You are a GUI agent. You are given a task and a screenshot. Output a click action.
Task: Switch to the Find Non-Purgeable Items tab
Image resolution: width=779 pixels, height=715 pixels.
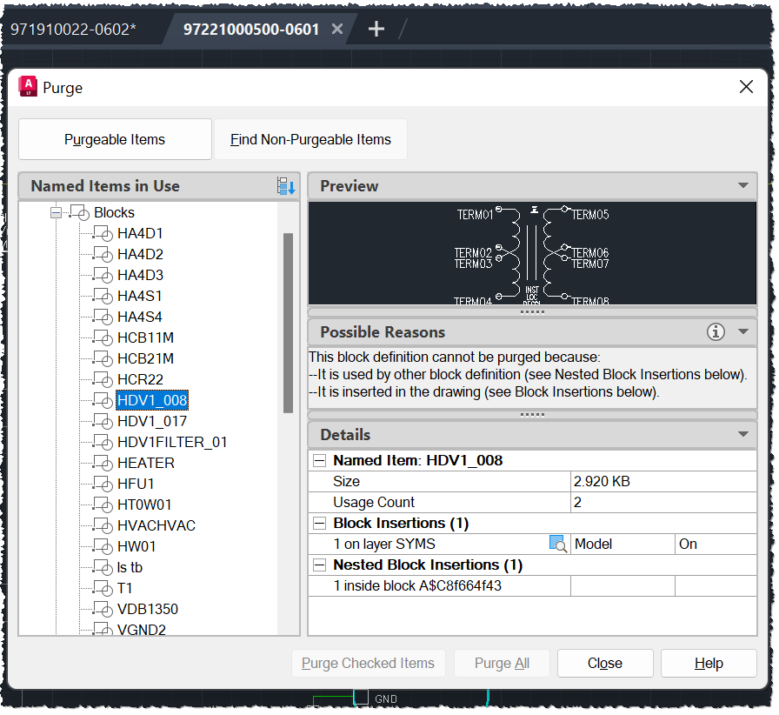[311, 139]
